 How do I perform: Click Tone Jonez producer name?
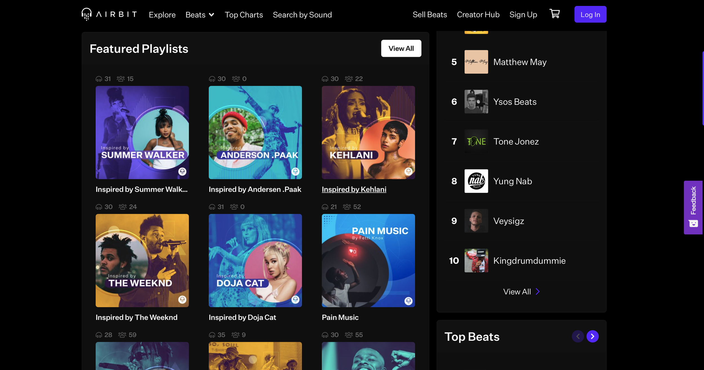point(516,141)
